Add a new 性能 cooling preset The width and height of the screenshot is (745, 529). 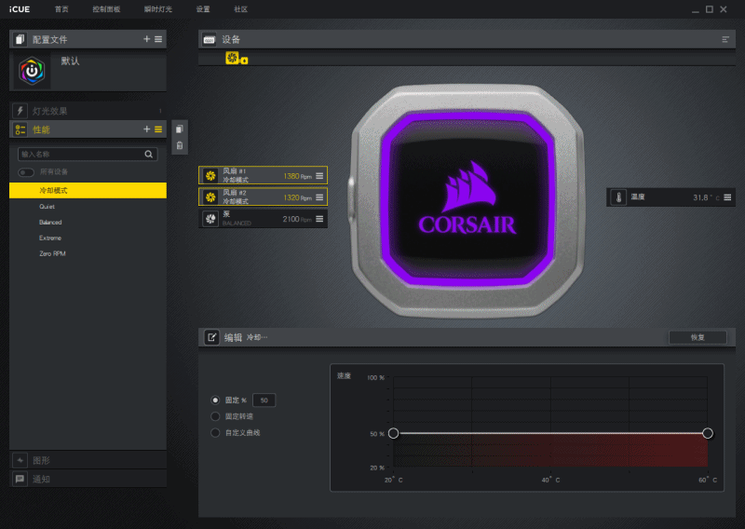[x=146, y=129]
